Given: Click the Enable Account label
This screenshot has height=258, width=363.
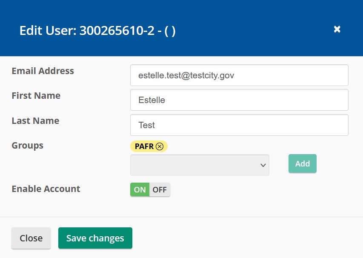Looking at the screenshot, I should (46, 189).
